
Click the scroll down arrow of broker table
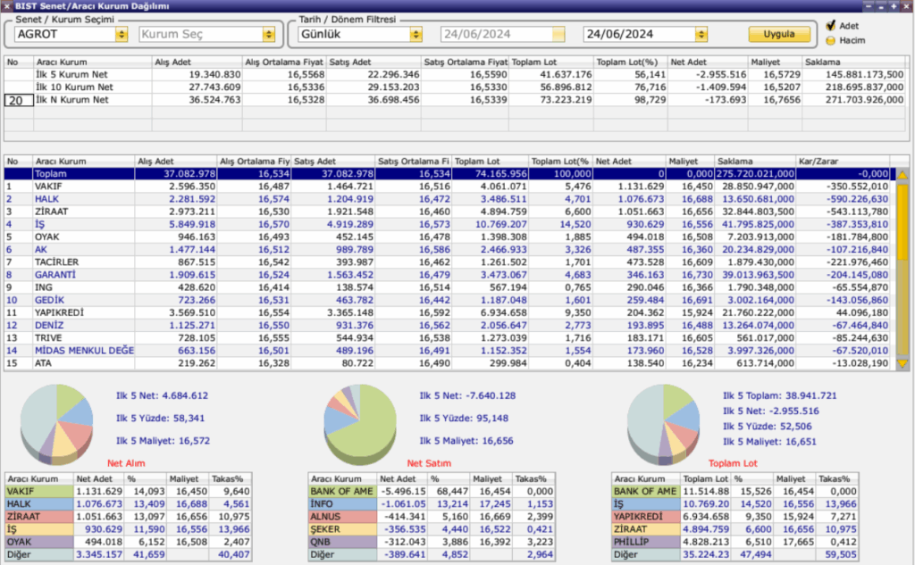[902, 363]
